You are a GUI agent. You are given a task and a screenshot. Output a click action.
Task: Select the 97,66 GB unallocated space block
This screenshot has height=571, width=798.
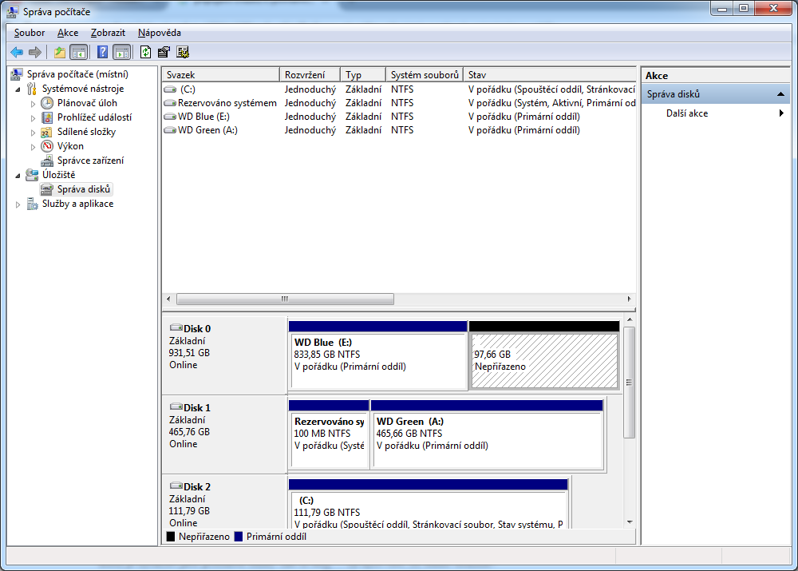point(544,355)
